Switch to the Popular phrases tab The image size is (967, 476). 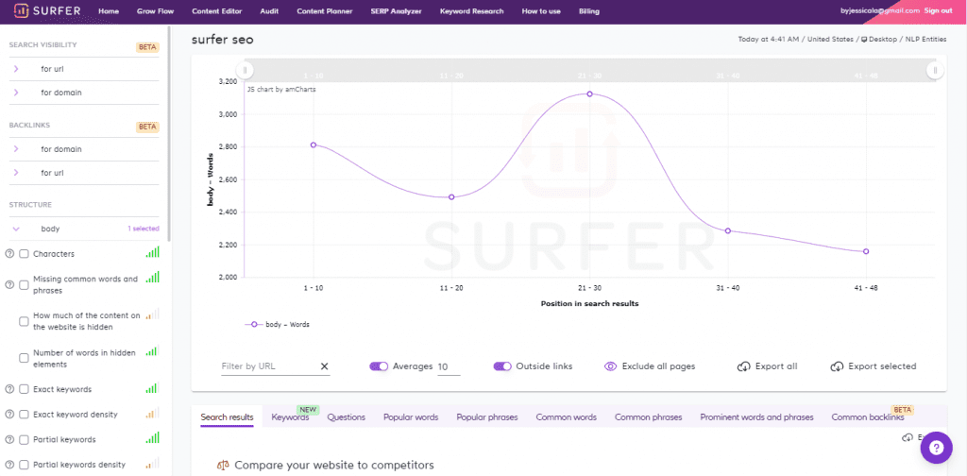coord(487,417)
